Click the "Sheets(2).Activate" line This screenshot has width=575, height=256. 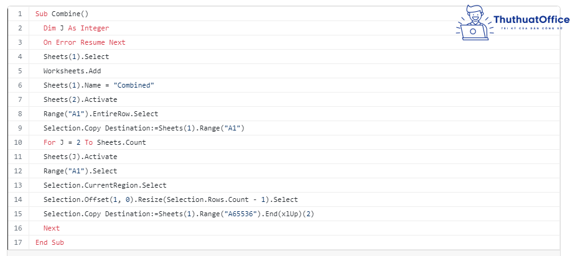[80, 99]
